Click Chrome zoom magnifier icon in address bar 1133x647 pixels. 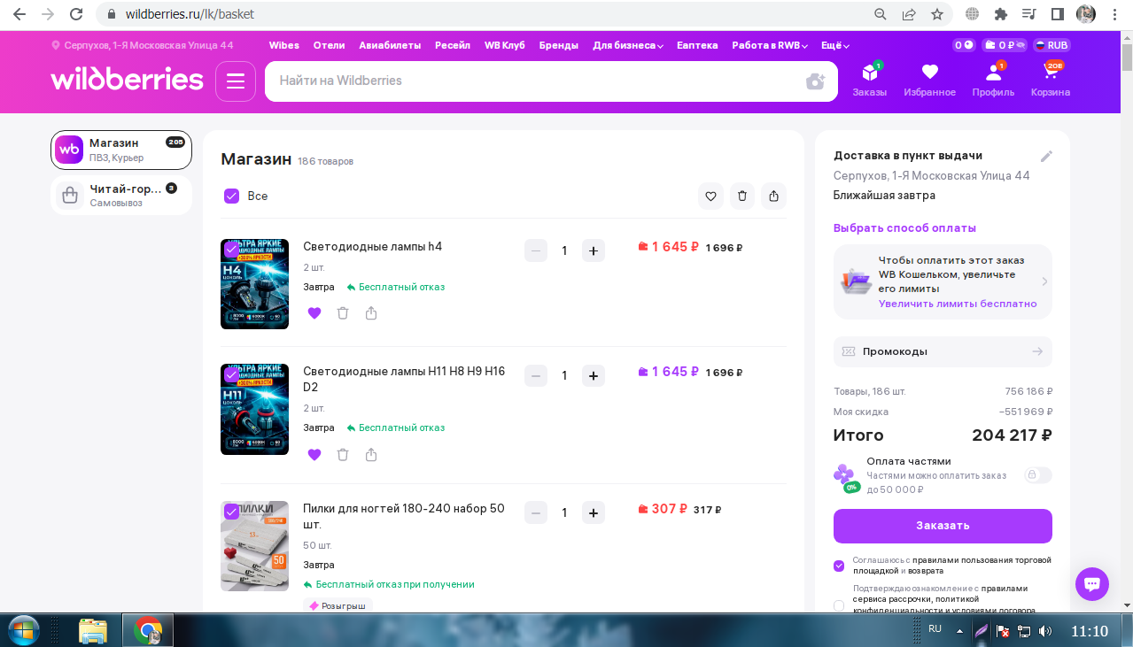click(880, 14)
